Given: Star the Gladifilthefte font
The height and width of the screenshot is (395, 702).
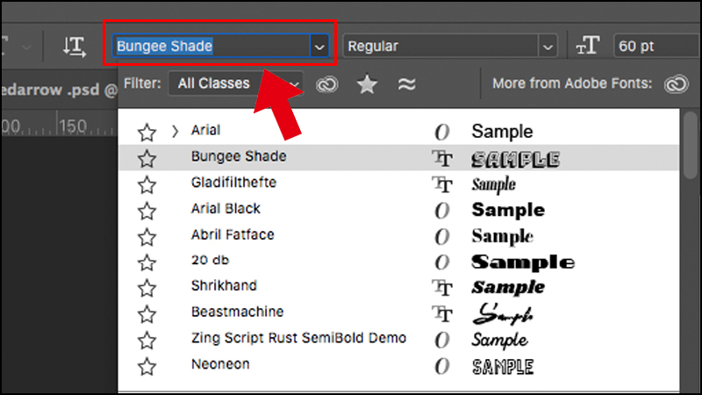Looking at the screenshot, I should pos(147,184).
